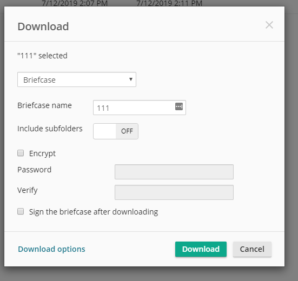Click the 7/12/2019 2:07 PM date behind dialog
Viewport: 298px width, 281px height.
point(75,3)
